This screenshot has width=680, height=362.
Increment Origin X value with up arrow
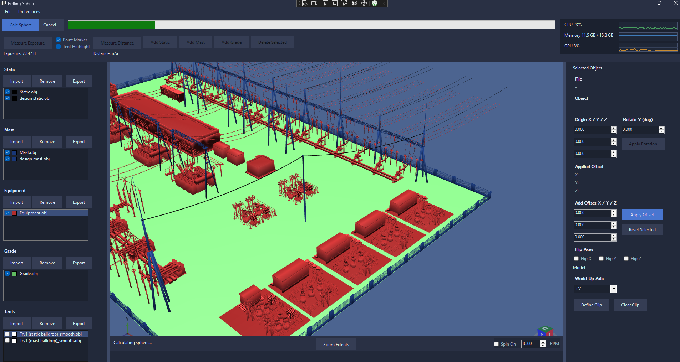(x=614, y=128)
